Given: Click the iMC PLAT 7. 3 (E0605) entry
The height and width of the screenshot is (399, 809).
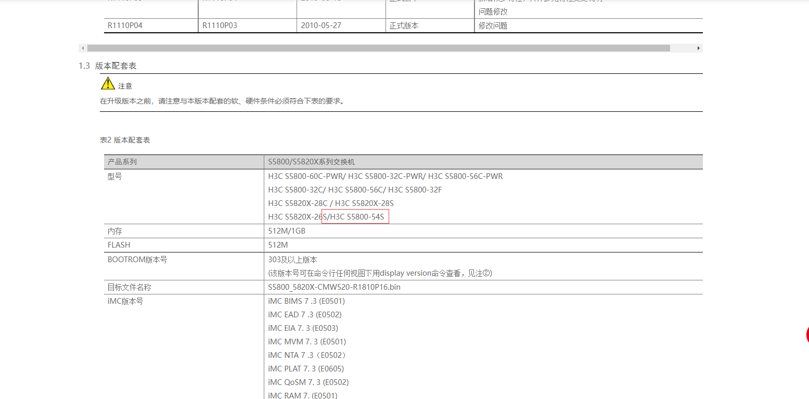Looking at the screenshot, I should [306, 369].
